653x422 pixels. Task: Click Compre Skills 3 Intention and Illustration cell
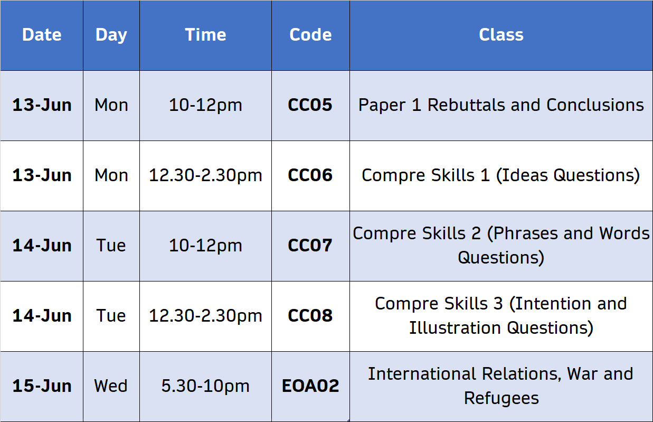click(501, 316)
